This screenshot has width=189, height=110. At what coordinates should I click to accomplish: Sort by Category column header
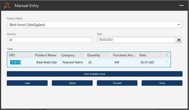72,55
